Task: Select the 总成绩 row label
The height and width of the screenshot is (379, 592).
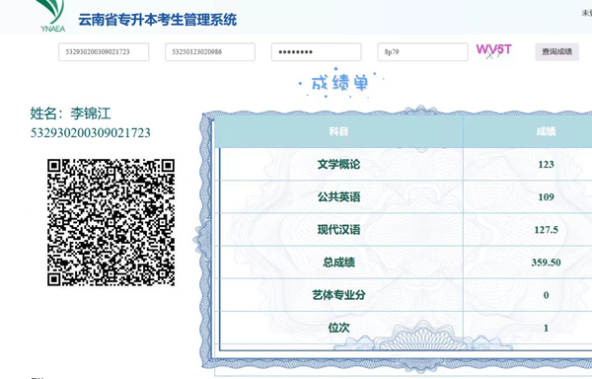Action: click(338, 263)
